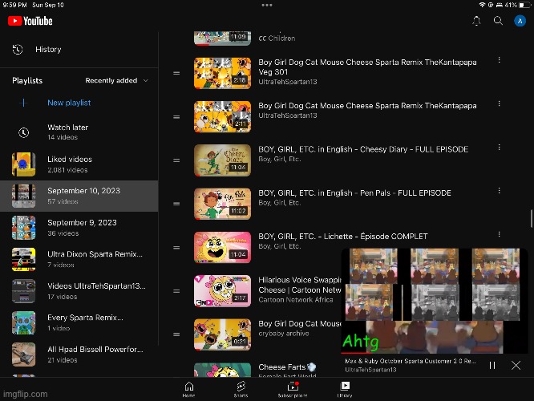
Task: Select the September 10, 2023 playlist
Action: [79, 196]
